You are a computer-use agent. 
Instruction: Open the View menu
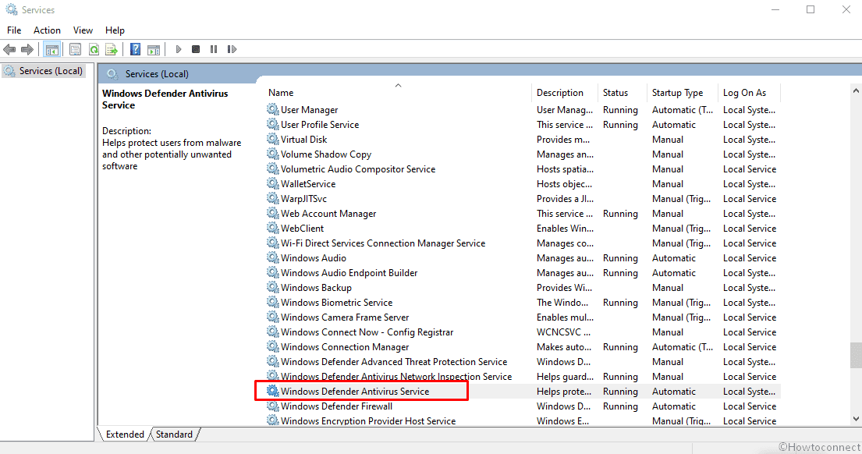coord(83,30)
